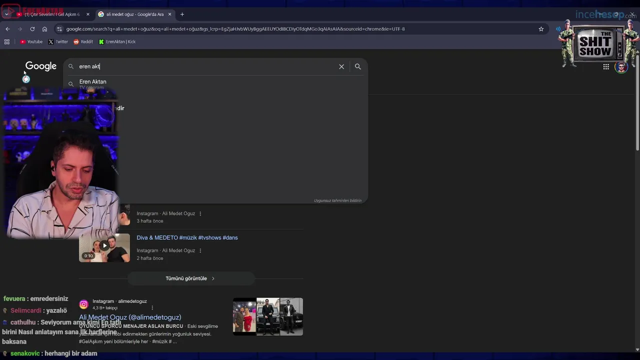640x360 pixels.
Task: Open the Twitter bookmark
Action: coord(58,42)
